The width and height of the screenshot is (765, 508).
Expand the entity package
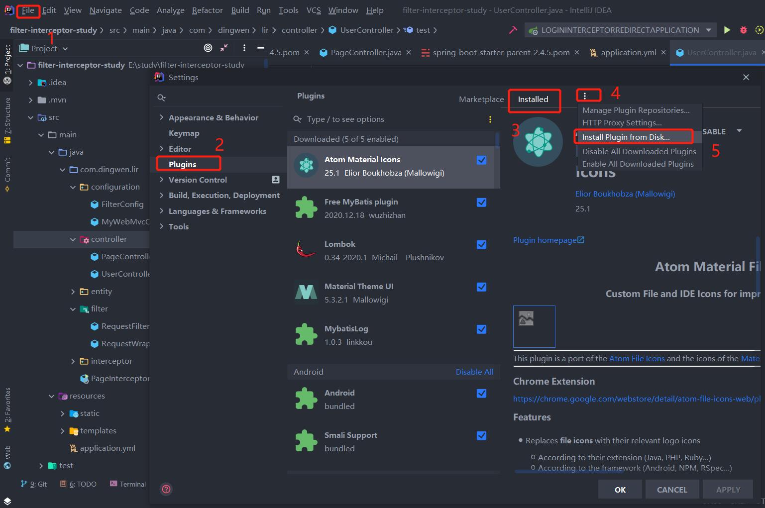coord(73,292)
